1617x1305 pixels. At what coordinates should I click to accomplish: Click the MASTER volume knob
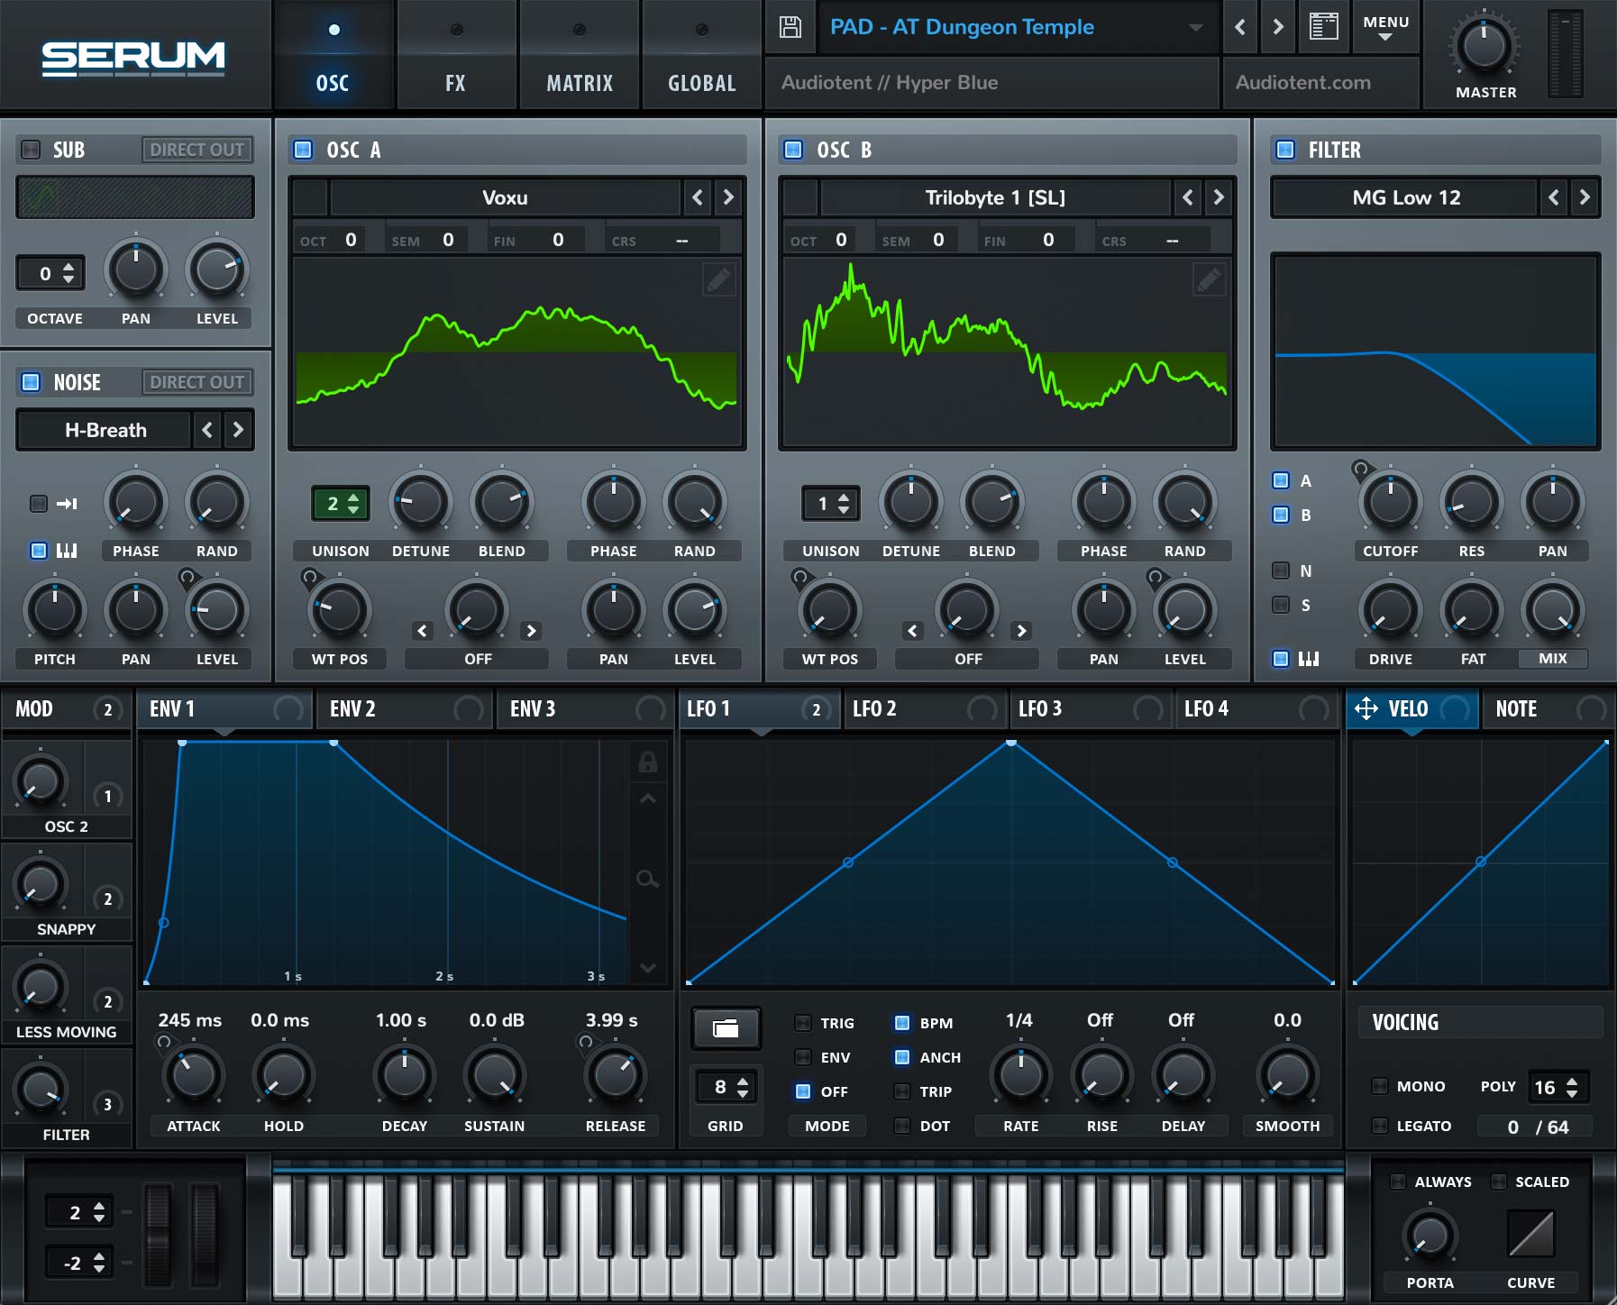pyautogui.click(x=1485, y=47)
